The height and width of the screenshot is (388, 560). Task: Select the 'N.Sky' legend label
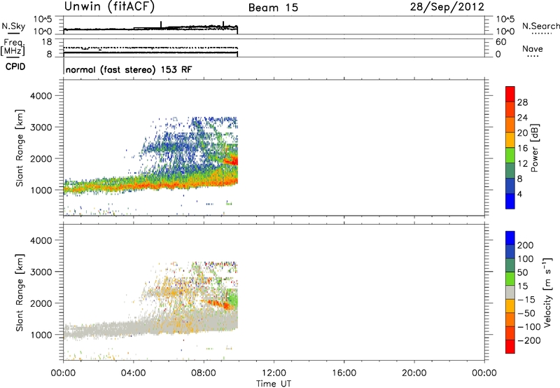click(13, 26)
